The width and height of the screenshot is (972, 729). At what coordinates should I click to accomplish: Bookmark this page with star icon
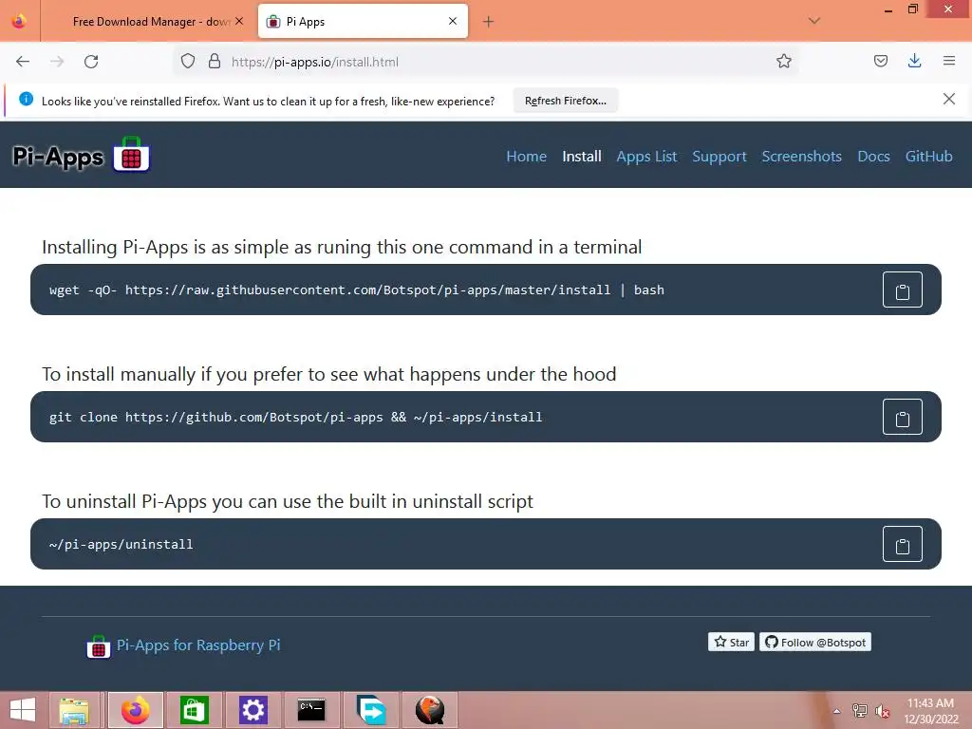(783, 61)
